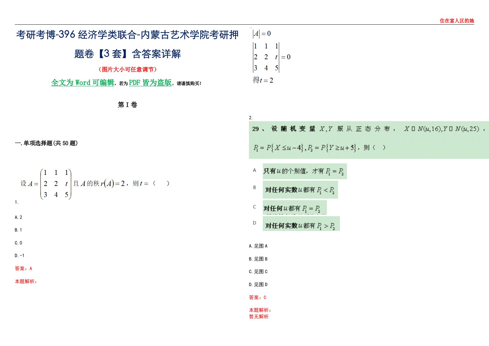This screenshot has width=489, height=346.
Task: Click the section heading 一.单项选择题(共50题)
Action: pyautogui.click(x=46, y=143)
